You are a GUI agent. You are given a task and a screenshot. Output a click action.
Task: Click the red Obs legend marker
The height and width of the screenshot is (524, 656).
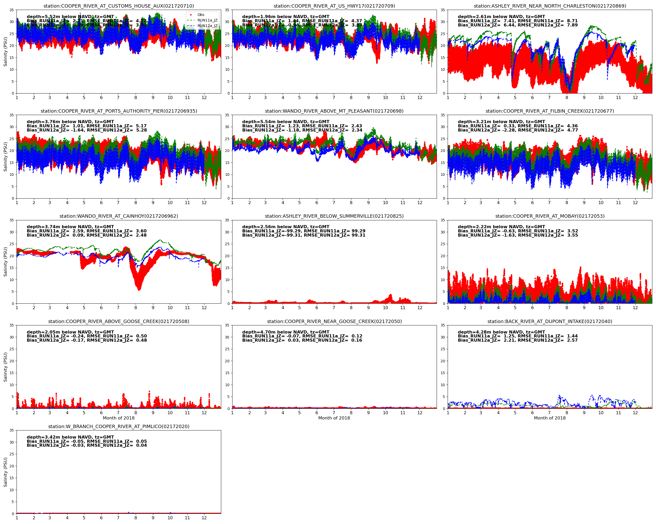point(191,15)
